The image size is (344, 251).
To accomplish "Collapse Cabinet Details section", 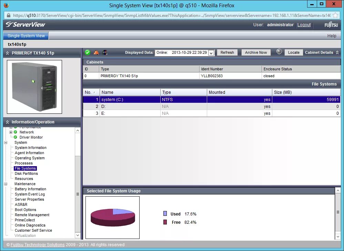I will pos(337,52).
